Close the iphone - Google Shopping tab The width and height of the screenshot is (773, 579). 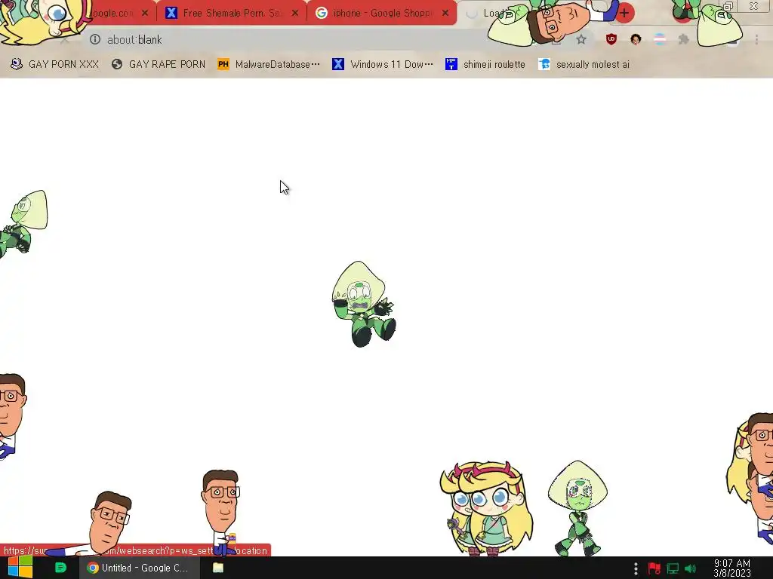pos(445,13)
